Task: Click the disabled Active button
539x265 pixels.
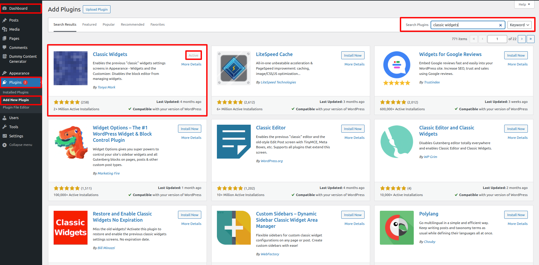Action: 194,55
